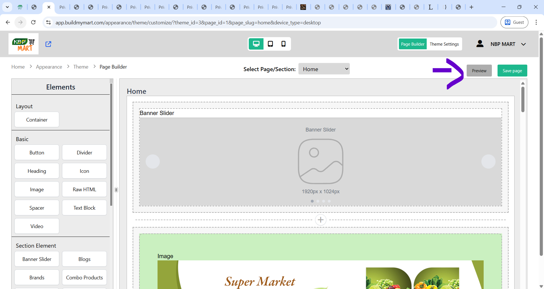Select the Container layout element
Screen dimensions: 544x289
(x=37, y=120)
